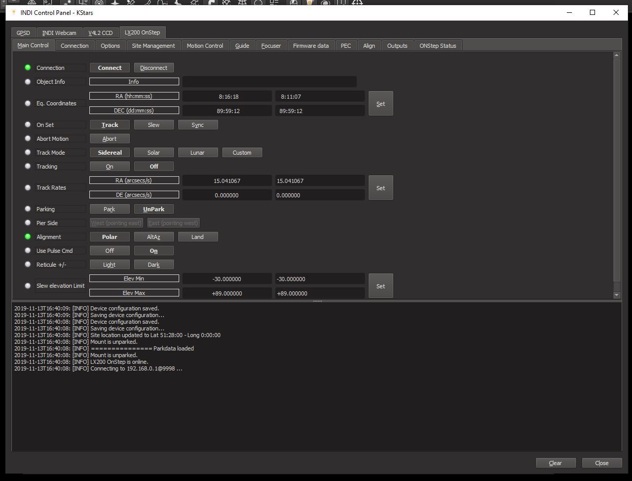The image size is (632, 481).
Task: Select the V4L2 CCD device tab
Action: pos(100,32)
